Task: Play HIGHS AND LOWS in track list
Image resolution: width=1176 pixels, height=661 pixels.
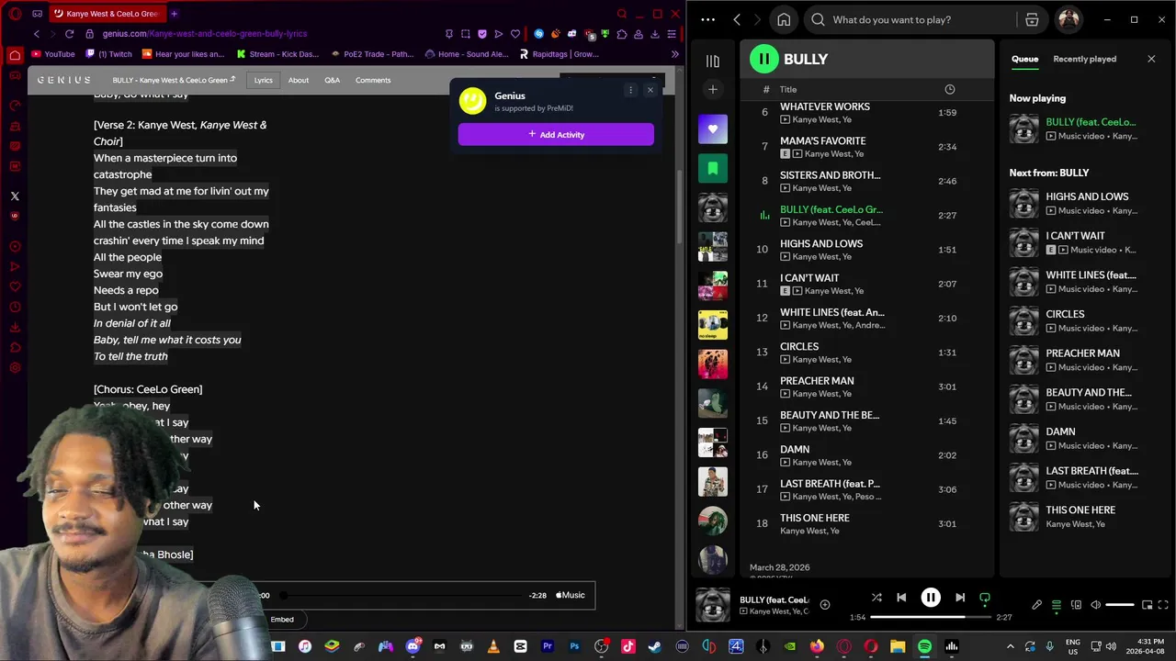Action: point(866,250)
